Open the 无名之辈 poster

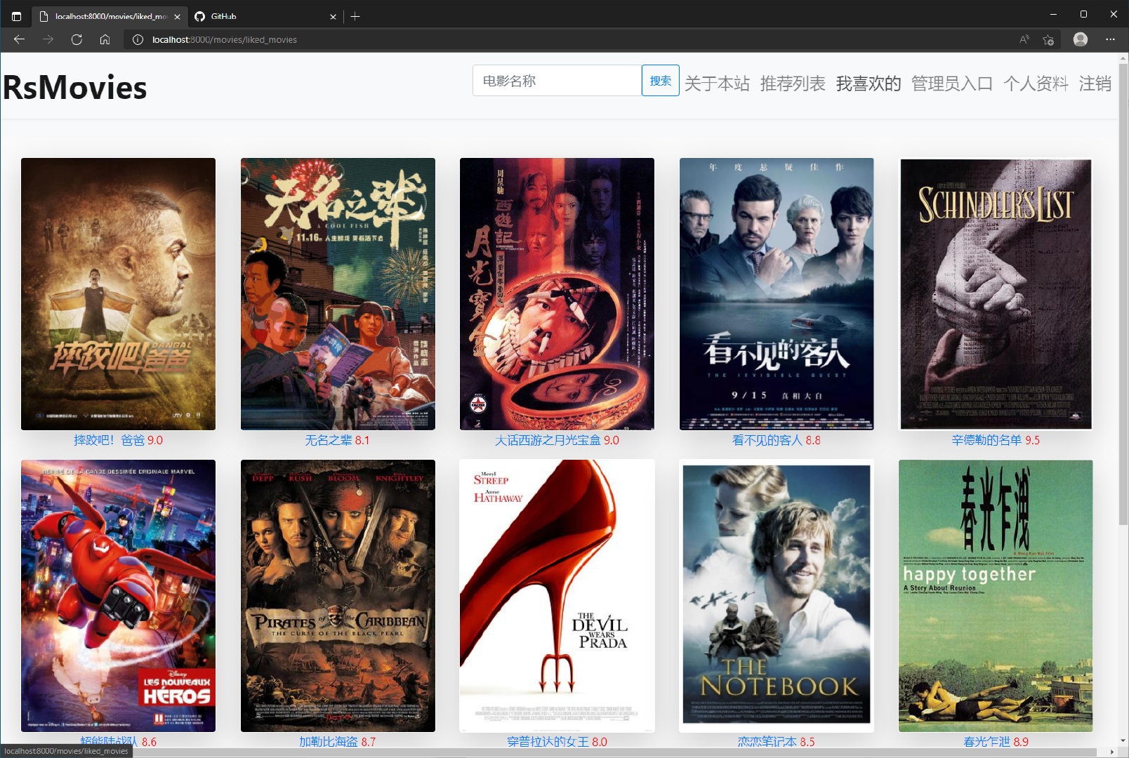[x=338, y=294]
